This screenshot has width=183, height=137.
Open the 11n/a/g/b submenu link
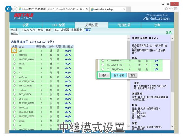[x=29, y=30]
